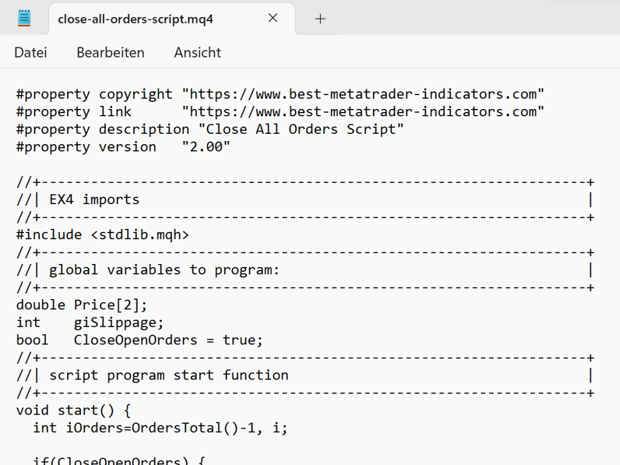Click the global variables comment line
Viewport: 620px width, 465px height.
(148, 269)
